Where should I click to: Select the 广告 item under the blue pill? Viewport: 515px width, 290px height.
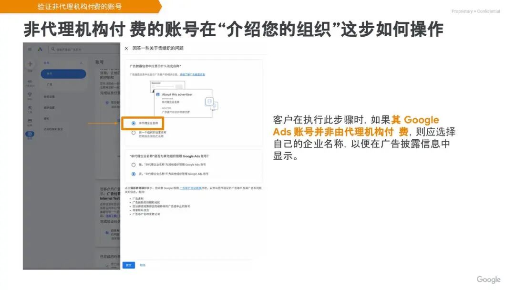(x=50, y=85)
